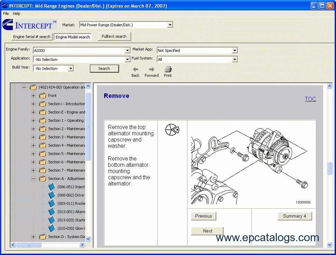Image resolution: width=336 pixels, height=255 pixels.
Task: Expand the front tree node
Action: coord(33,95)
